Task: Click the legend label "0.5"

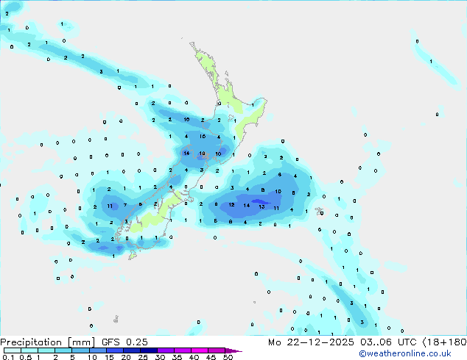Action: click(x=26, y=357)
